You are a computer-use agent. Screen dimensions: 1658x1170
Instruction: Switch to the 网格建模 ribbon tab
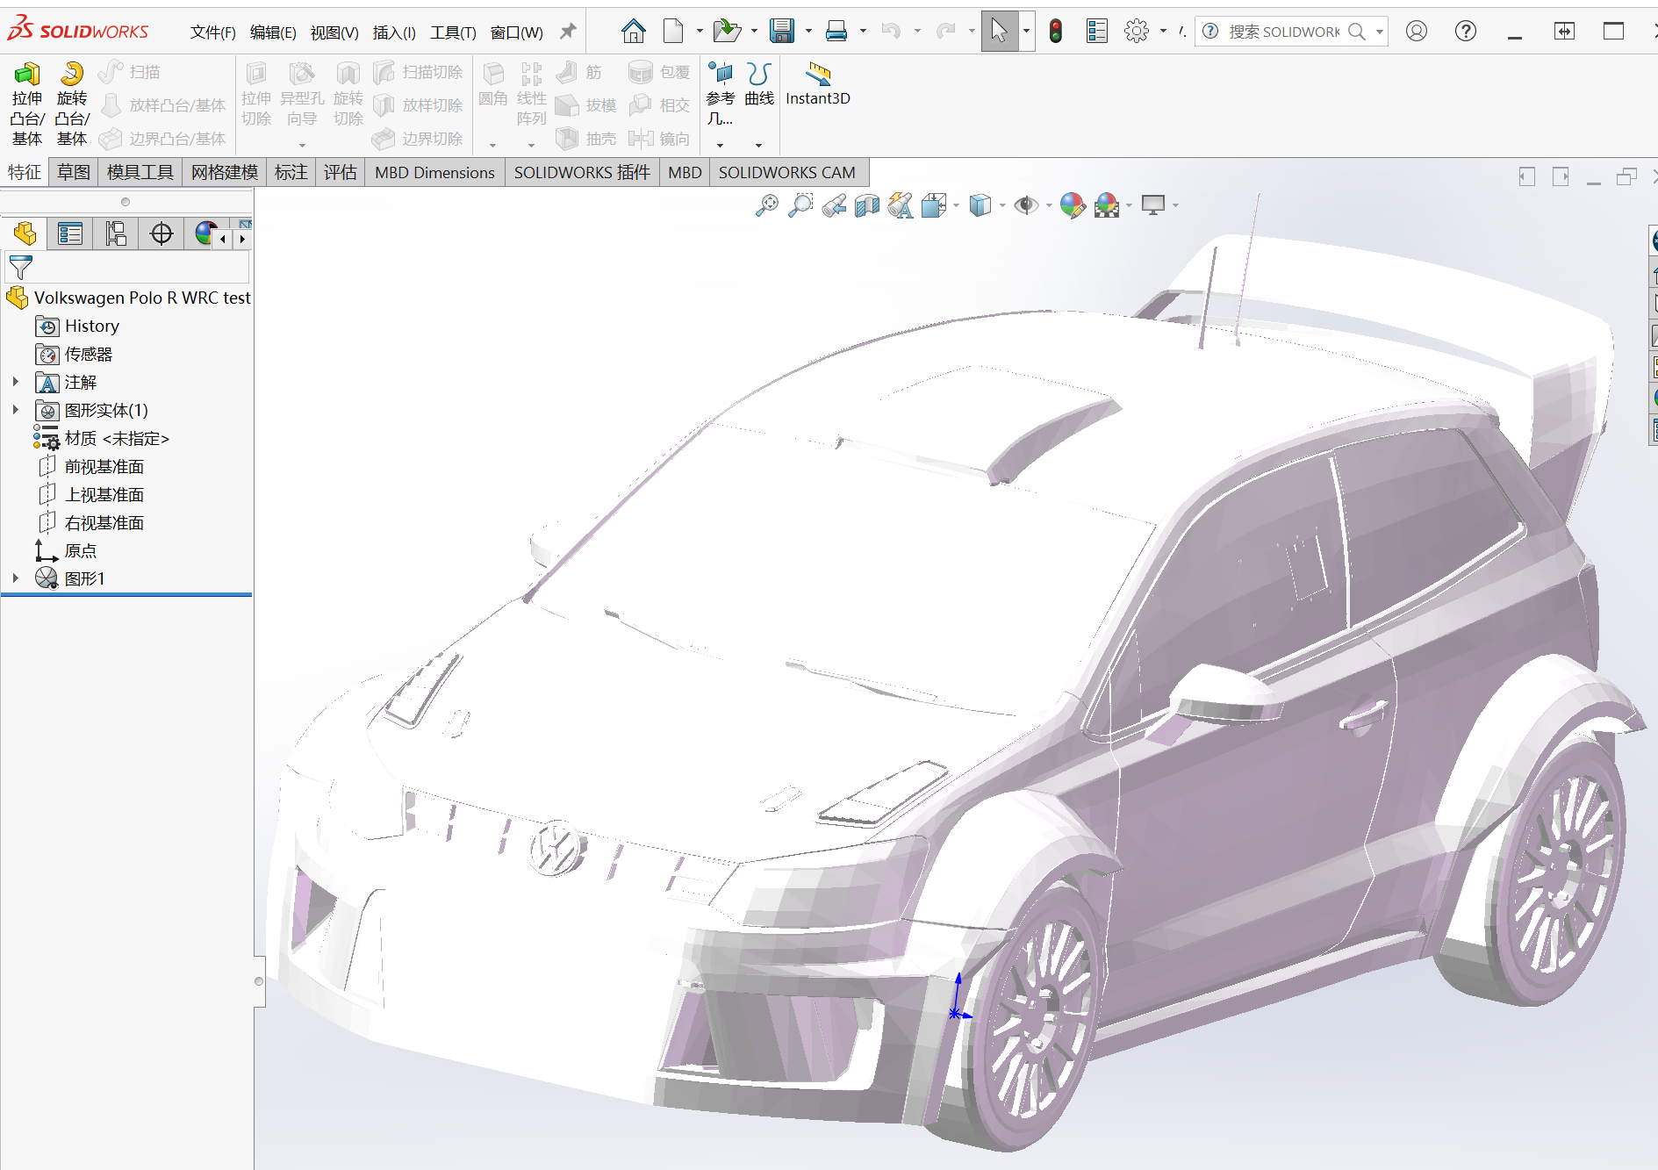coord(225,172)
